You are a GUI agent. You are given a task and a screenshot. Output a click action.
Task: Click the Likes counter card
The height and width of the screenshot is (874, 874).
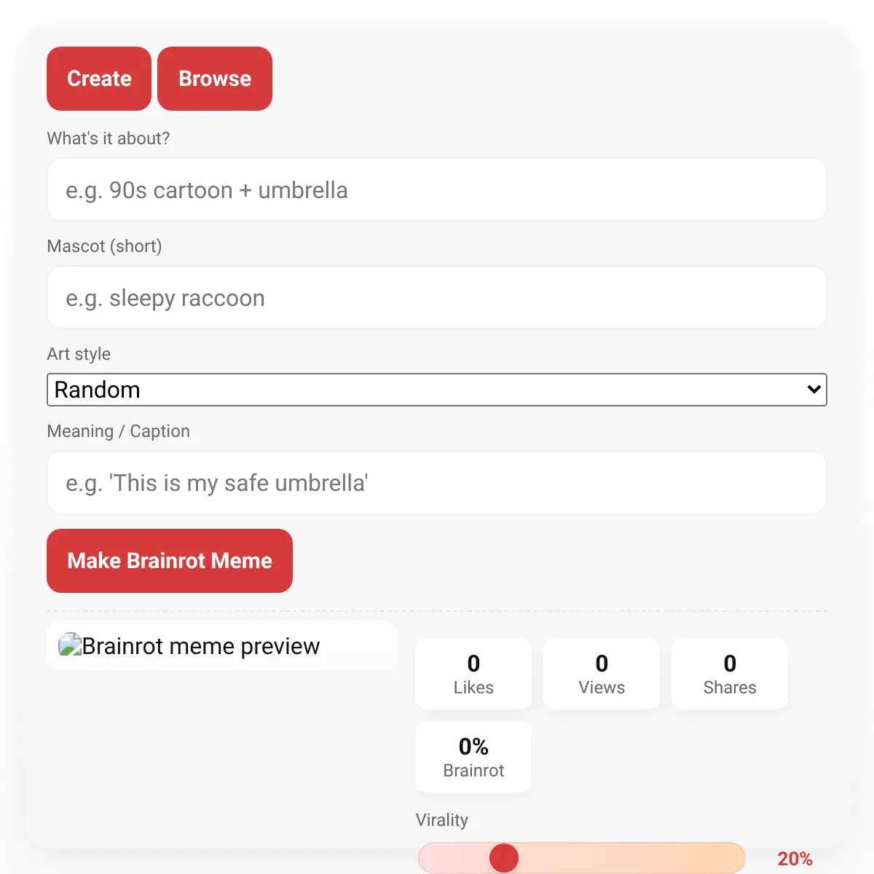[x=473, y=674]
